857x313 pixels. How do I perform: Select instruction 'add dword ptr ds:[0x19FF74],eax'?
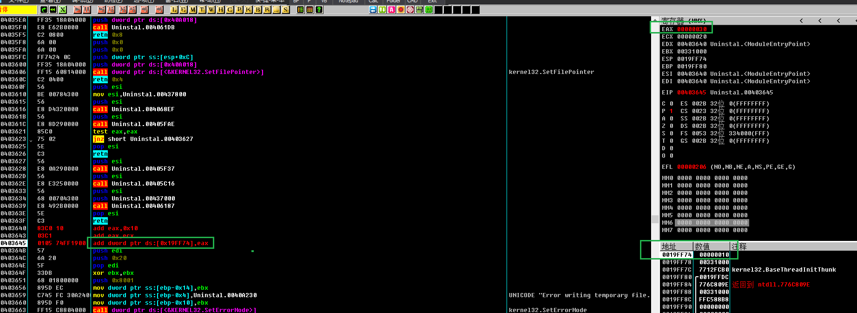click(x=151, y=243)
